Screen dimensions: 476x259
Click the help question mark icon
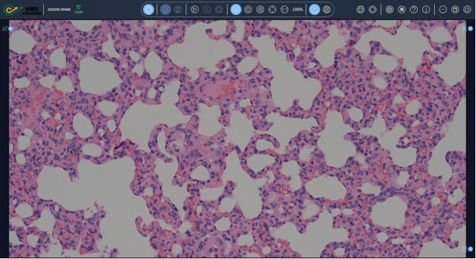(413, 10)
